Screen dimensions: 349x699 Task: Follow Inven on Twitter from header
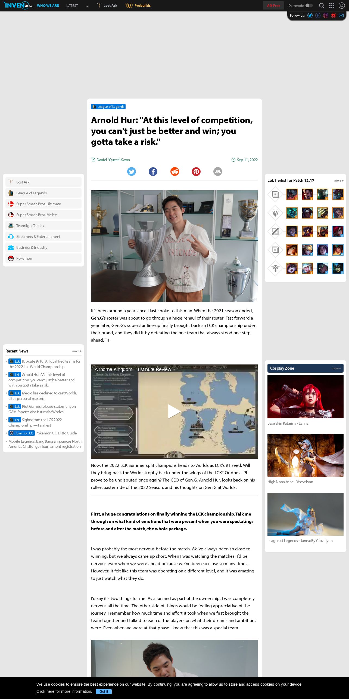click(310, 16)
